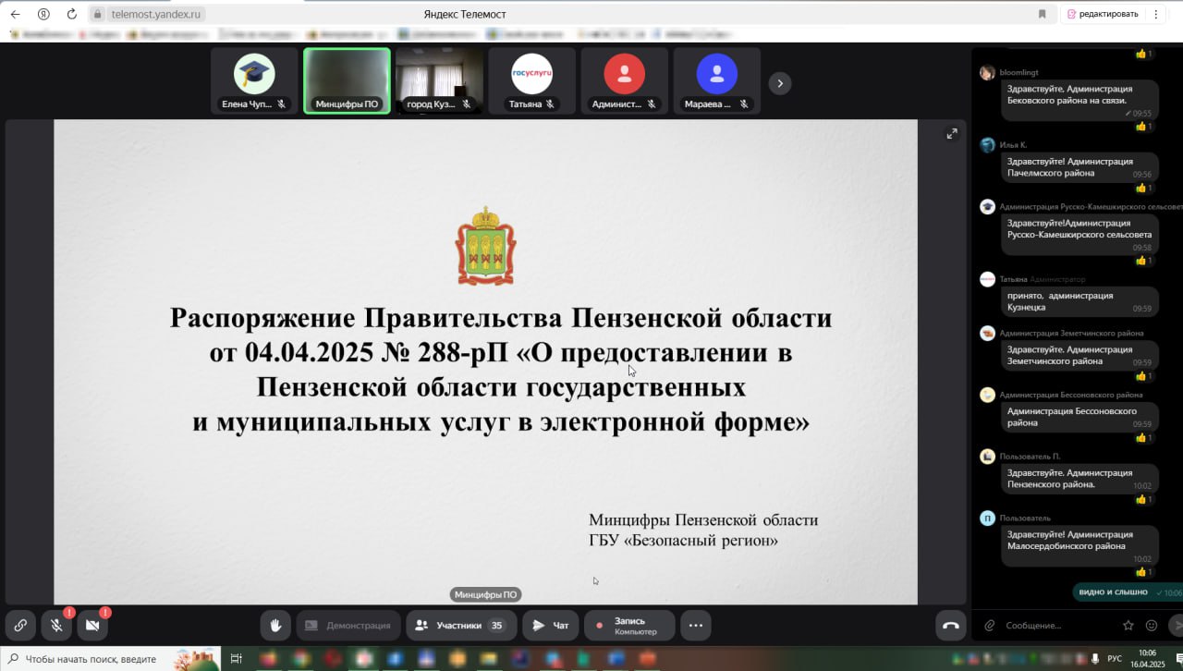Select the Админист... participant thumbnail
This screenshot has height=671, width=1183.
(x=624, y=80)
